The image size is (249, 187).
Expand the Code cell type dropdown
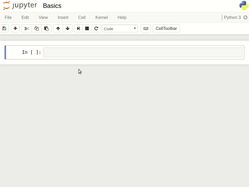(x=120, y=28)
